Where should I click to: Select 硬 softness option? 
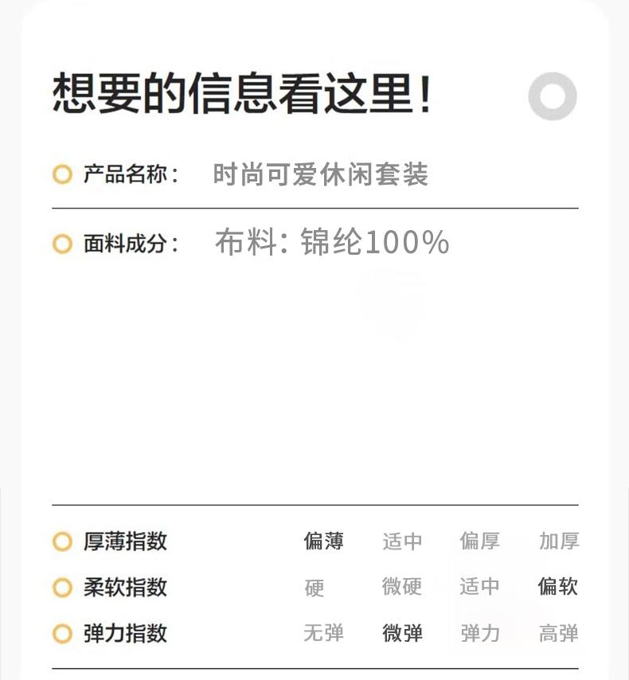314,588
